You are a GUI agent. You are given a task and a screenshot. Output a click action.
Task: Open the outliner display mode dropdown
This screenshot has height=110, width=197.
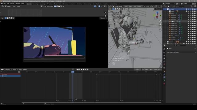pos(165,6)
